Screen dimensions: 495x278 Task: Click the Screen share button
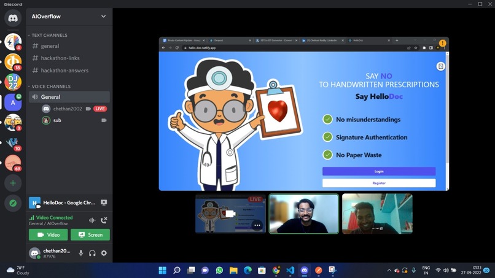tap(90, 235)
